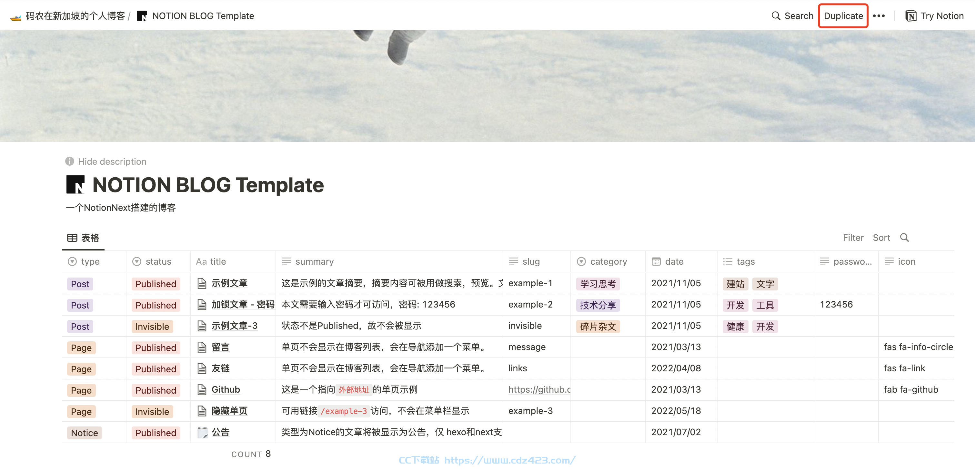Click the 学习思考 category tag
Screen dimensions: 975x470
598,284
